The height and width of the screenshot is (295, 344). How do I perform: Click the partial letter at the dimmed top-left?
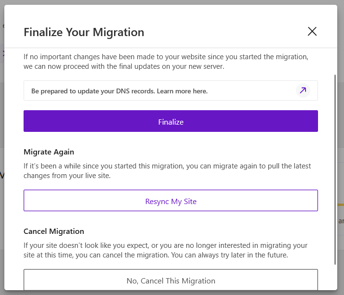click(x=3, y=26)
